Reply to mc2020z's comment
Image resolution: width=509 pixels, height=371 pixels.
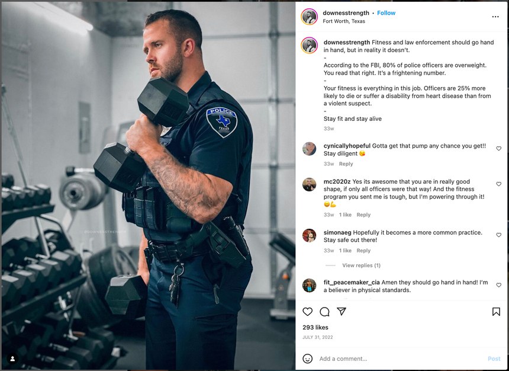[x=363, y=215]
